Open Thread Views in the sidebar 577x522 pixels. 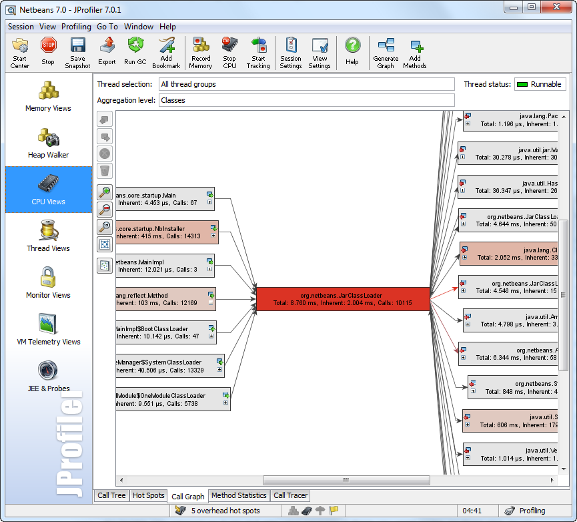(48, 236)
